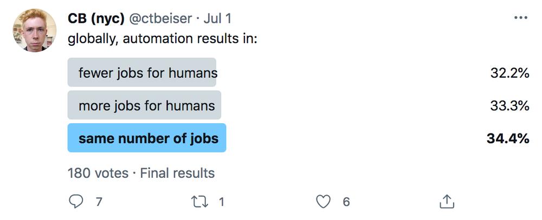Click the Final results label

pos(177,173)
